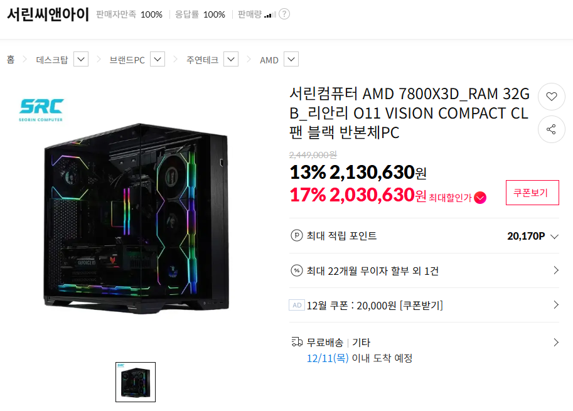
Task: Expand the 주연테크 breadcrumb dropdown
Action: tap(231, 59)
